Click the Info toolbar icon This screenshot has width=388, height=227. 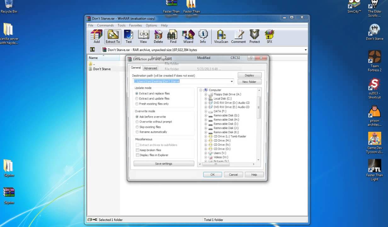(x=203, y=37)
